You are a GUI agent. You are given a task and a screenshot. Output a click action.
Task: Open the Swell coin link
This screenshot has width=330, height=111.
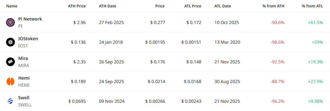coord(24,98)
